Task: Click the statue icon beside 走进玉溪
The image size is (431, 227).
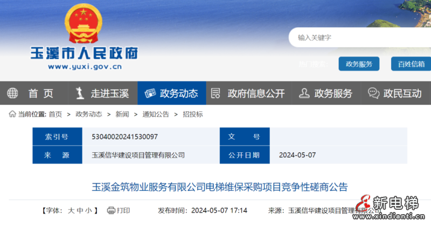Action: 80,93
